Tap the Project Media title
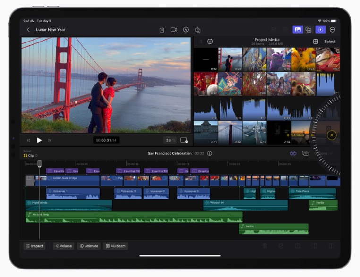360x277 pixels. pyautogui.click(x=267, y=40)
